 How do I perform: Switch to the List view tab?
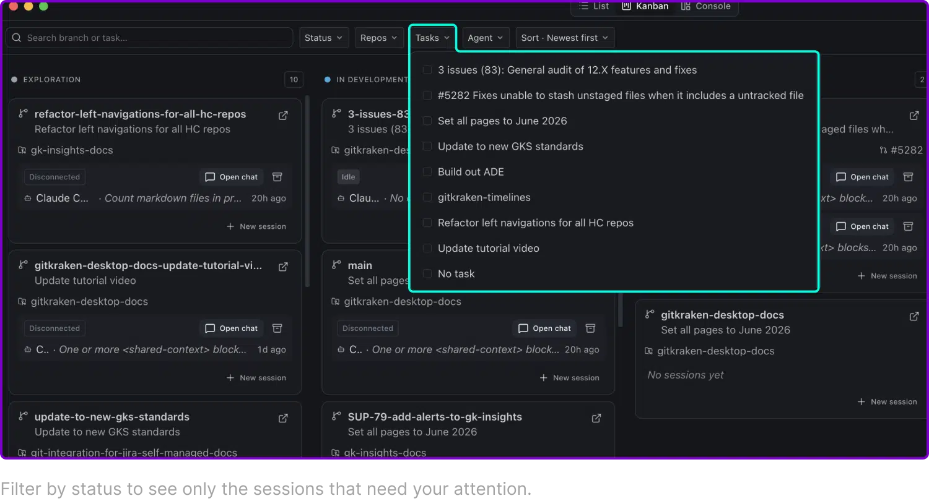coord(593,6)
